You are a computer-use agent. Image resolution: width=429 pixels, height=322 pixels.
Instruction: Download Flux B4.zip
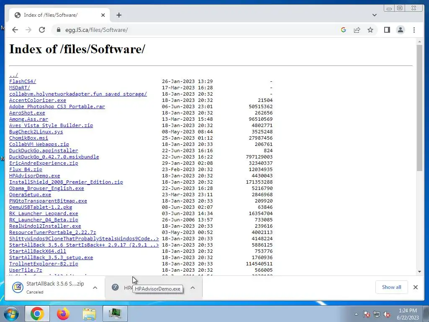(x=26, y=169)
